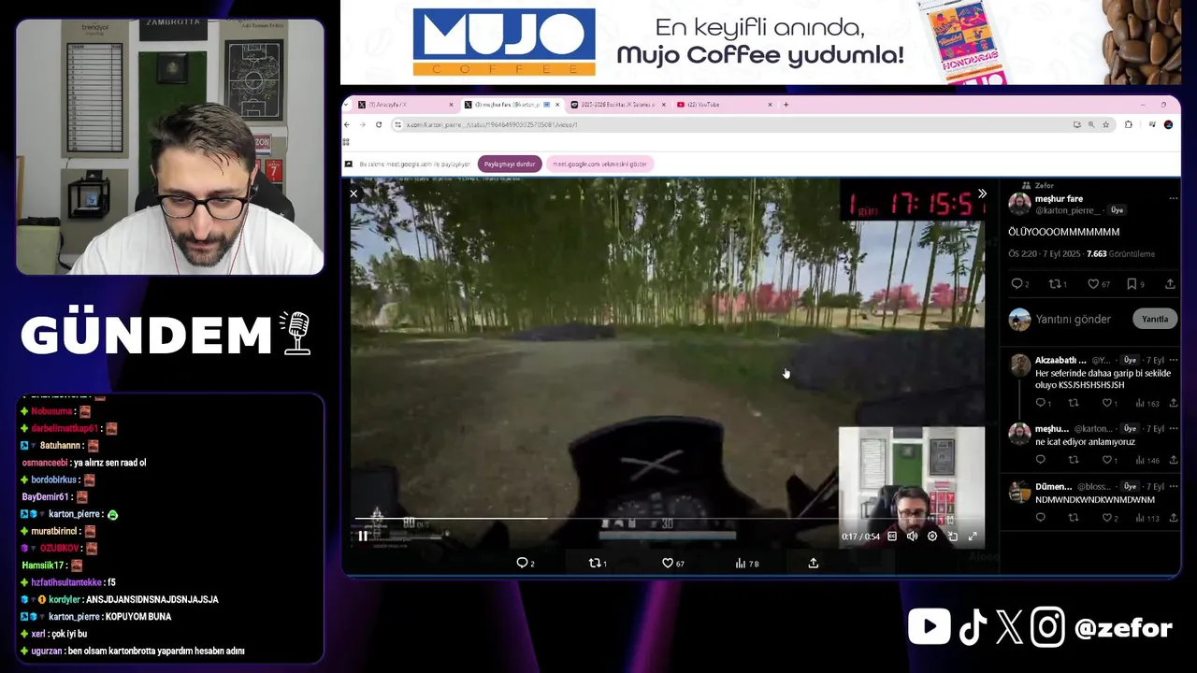The width and height of the screenshot is (1197, 673).
Task: Open meşhur fare's profile avatar
Action: click(1019, 204)
